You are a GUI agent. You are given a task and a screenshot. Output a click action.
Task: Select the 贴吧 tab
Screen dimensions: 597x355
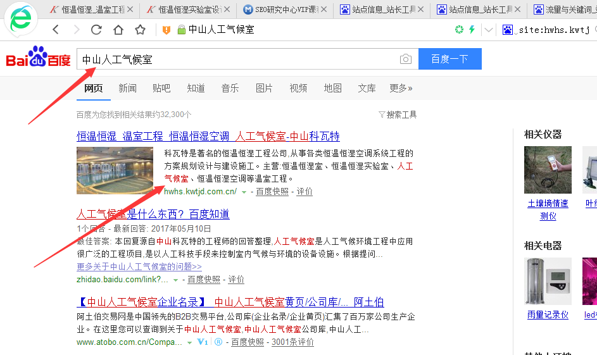(x=161, y=88)
